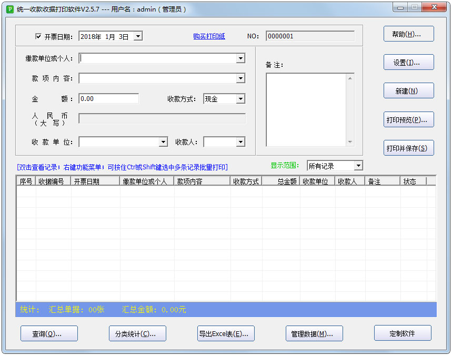Sort by 开票日期 column header
Viewport: 452px width, 356px height.
tap(95, 181)
